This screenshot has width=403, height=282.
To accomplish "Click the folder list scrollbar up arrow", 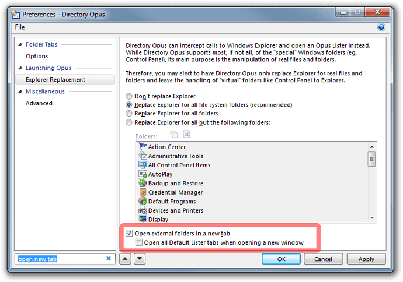I will pos(371,147).
